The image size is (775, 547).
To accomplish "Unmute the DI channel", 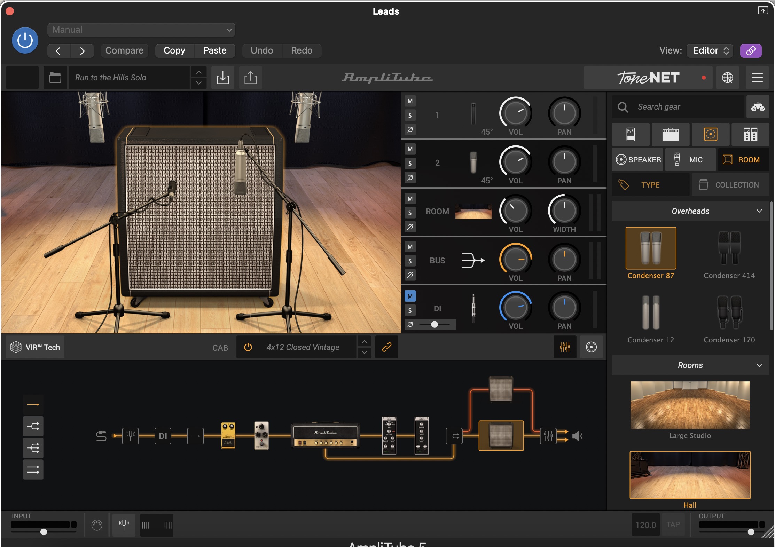I will pos(410,296).
